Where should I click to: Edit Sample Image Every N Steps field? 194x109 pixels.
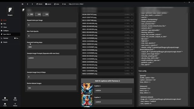point(52,77)
